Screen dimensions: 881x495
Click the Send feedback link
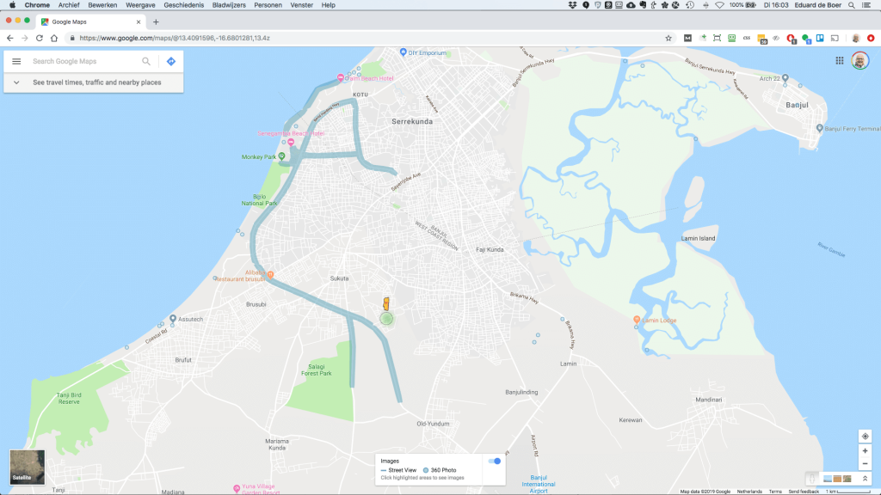click(804, 492)
